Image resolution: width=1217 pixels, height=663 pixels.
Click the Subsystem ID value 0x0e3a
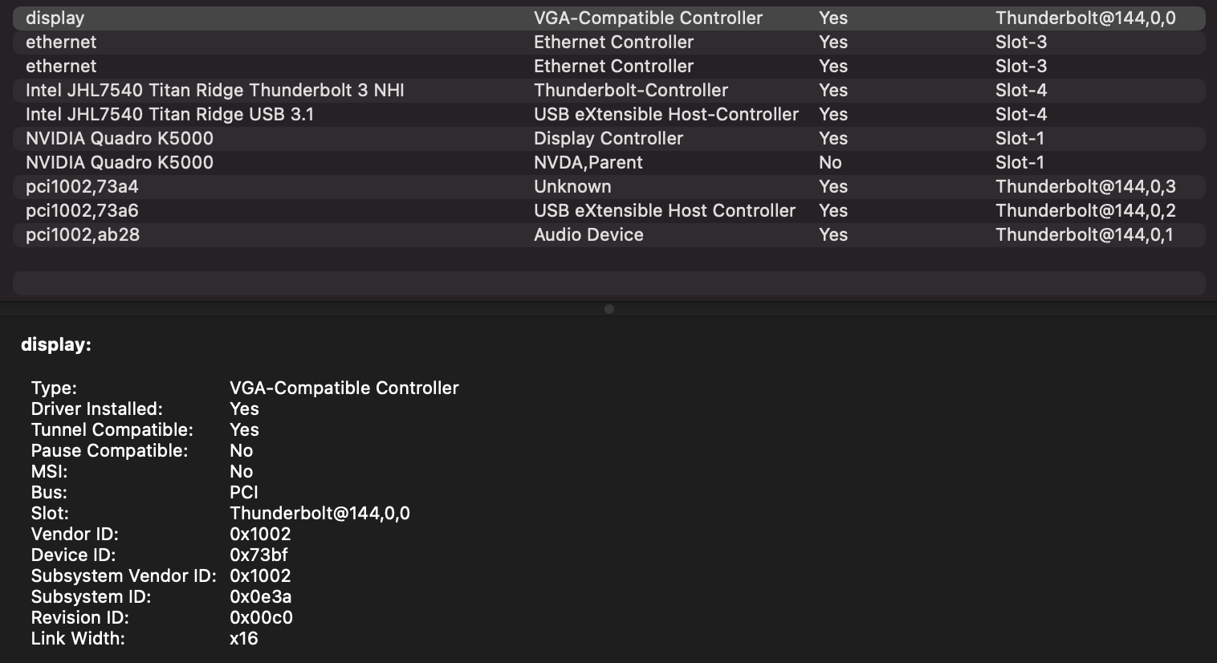tap(260, 596)
